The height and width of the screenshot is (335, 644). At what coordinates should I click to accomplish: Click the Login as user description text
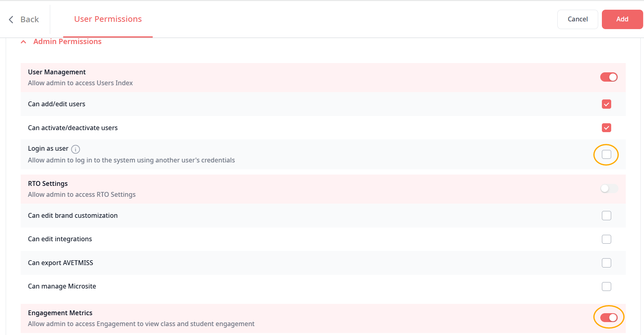coord(131,160)
